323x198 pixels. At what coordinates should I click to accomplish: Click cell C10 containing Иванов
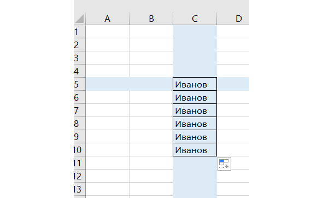pyautogui.click(x=195, y=150)
